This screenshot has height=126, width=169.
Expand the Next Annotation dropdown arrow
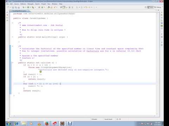click(79, 7)
